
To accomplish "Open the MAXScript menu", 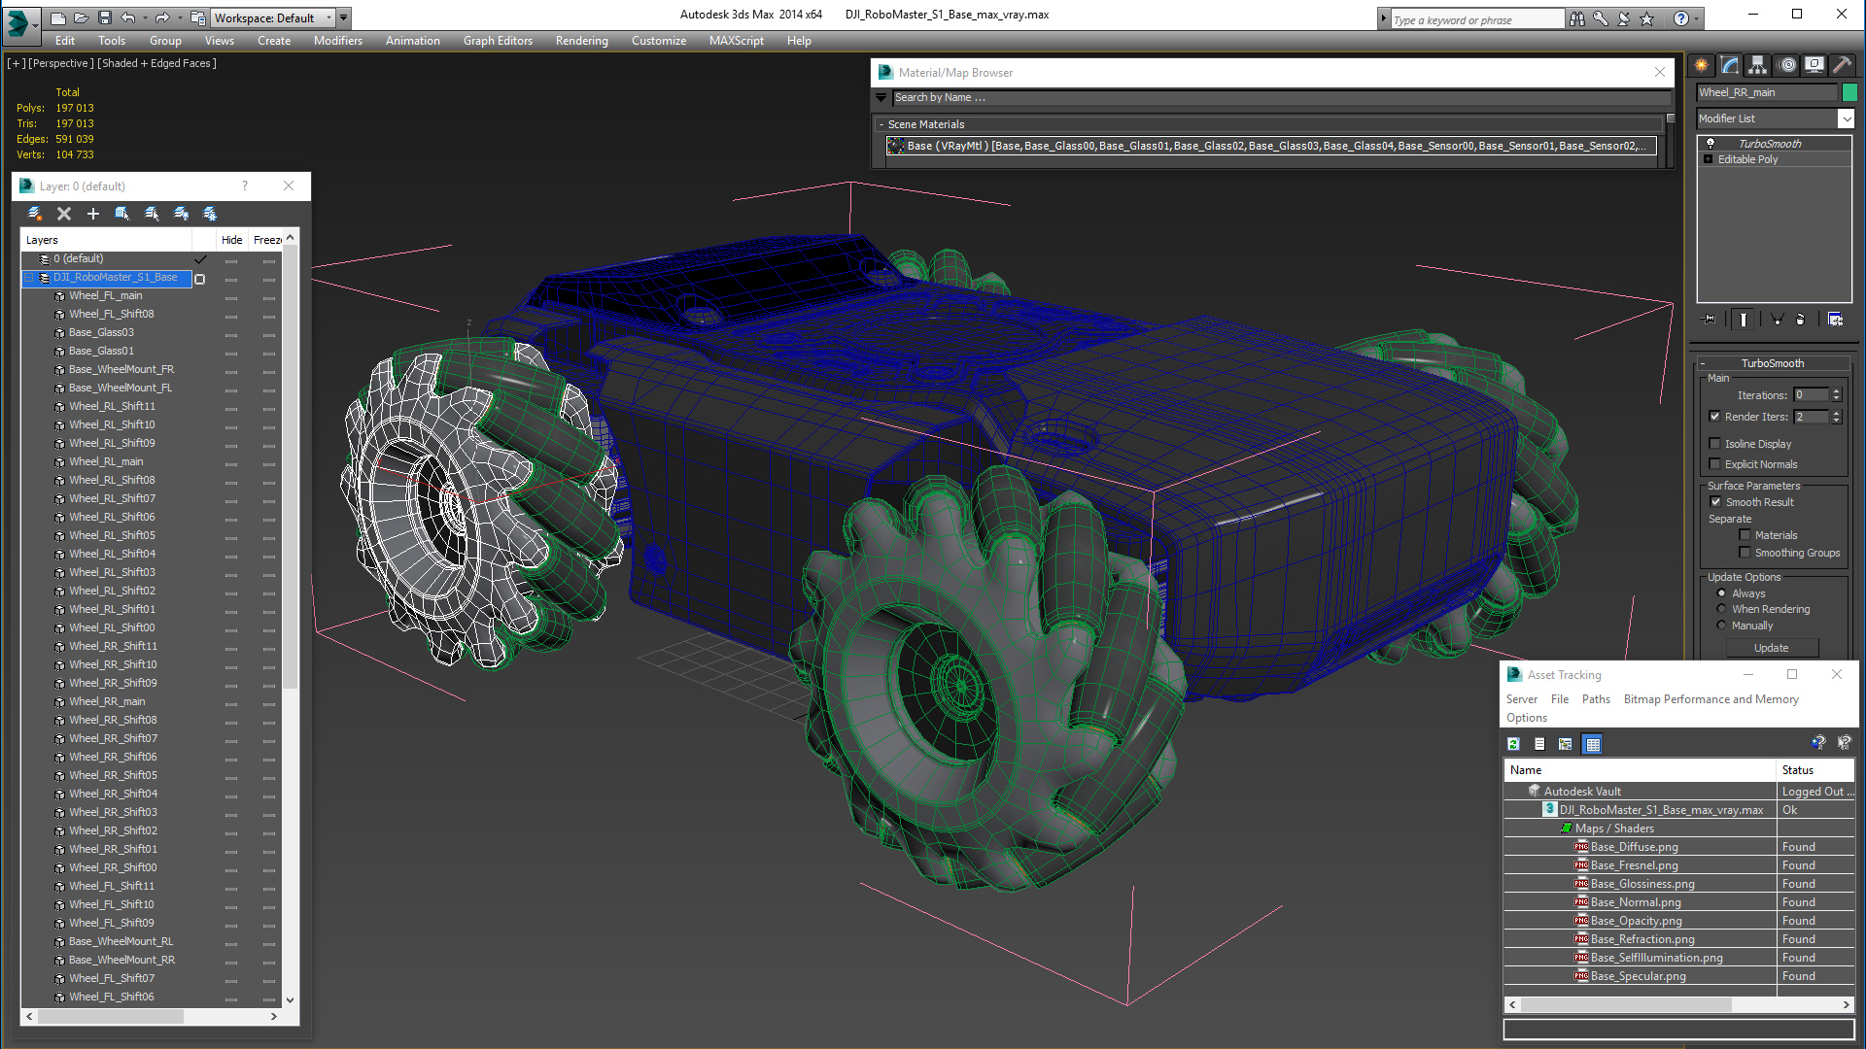I will [736, 41].
